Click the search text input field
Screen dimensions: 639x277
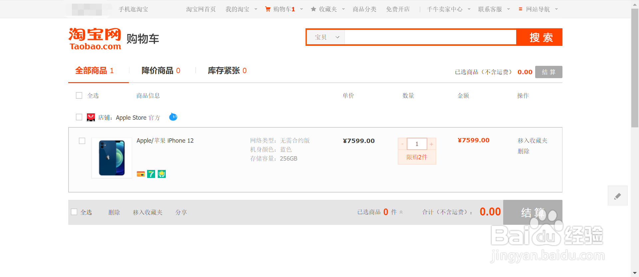(430, 37)
